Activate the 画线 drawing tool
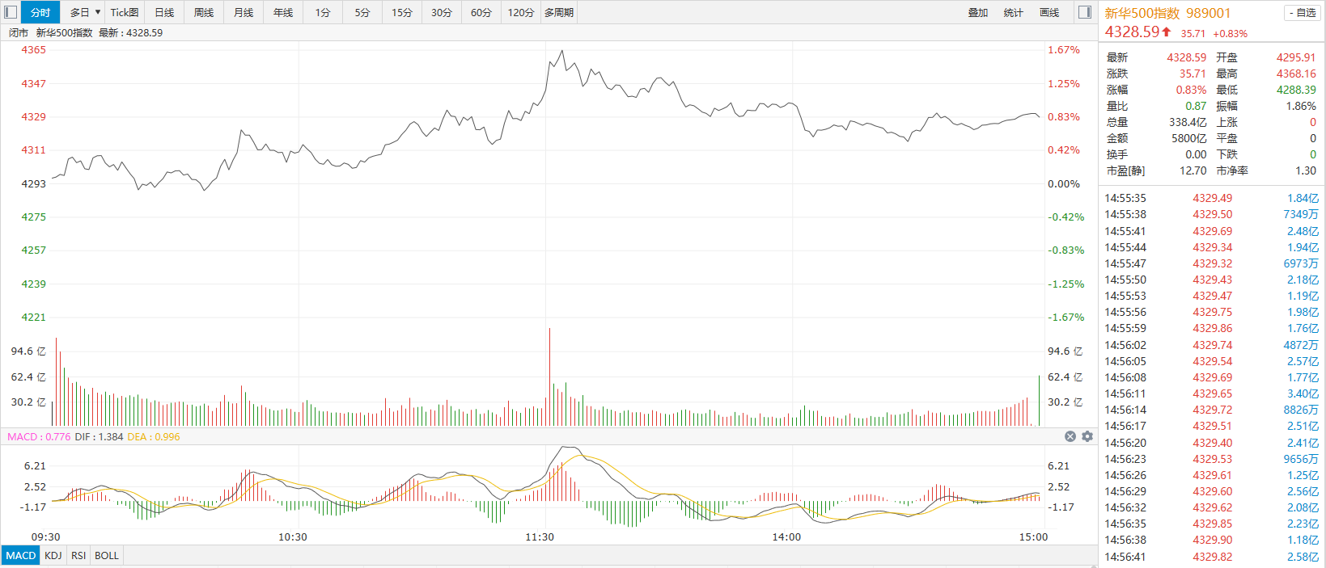This screenshot has width=1326, height=568. pos(1049,12)
